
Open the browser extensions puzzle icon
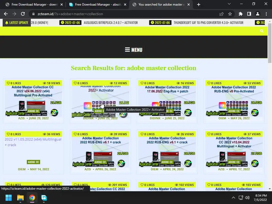[x=241, y=14]
